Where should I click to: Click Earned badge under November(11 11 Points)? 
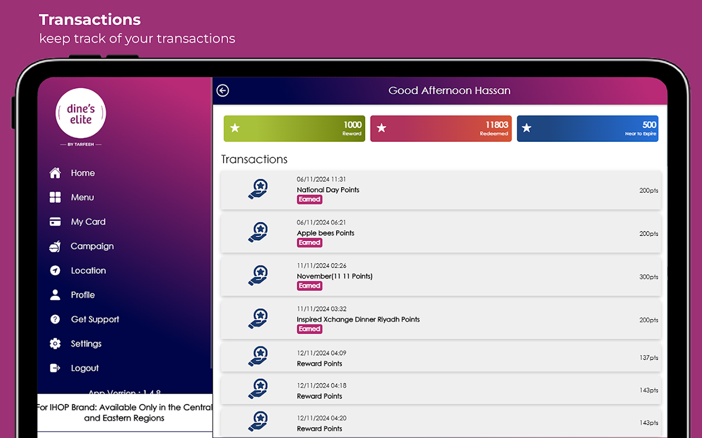pyautogui.click(x=309, y=286)
